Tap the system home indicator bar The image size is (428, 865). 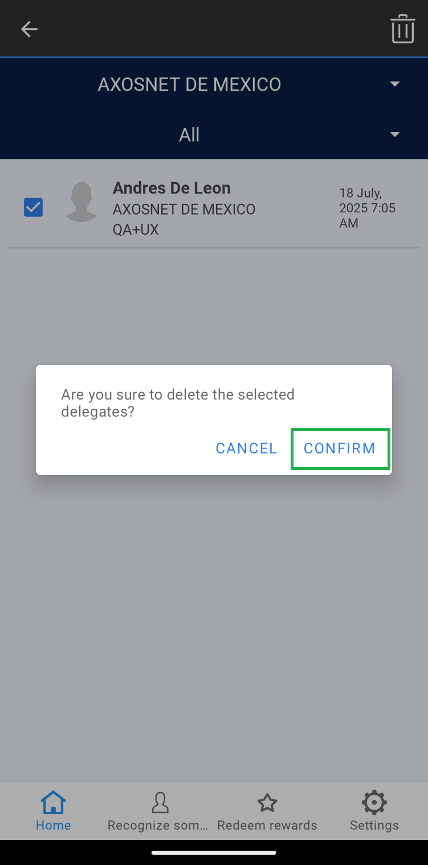[214, 852]
